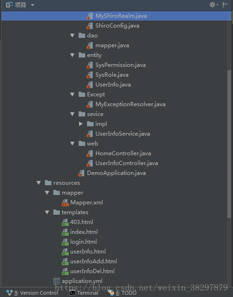233x297 pixels.
Task: Click the dao folder icon
Action: coord(82,36)
